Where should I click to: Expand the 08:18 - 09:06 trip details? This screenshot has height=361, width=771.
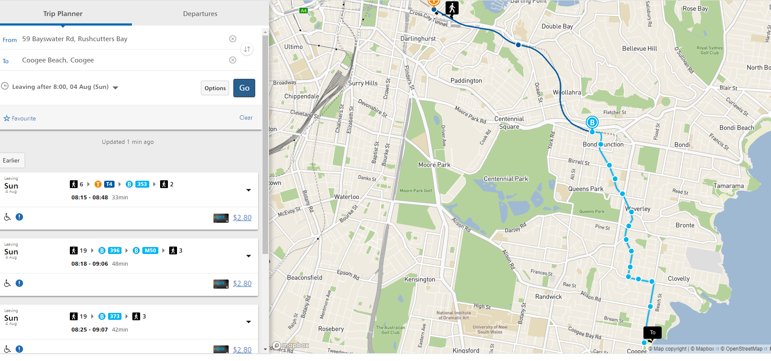pos(249,256)
